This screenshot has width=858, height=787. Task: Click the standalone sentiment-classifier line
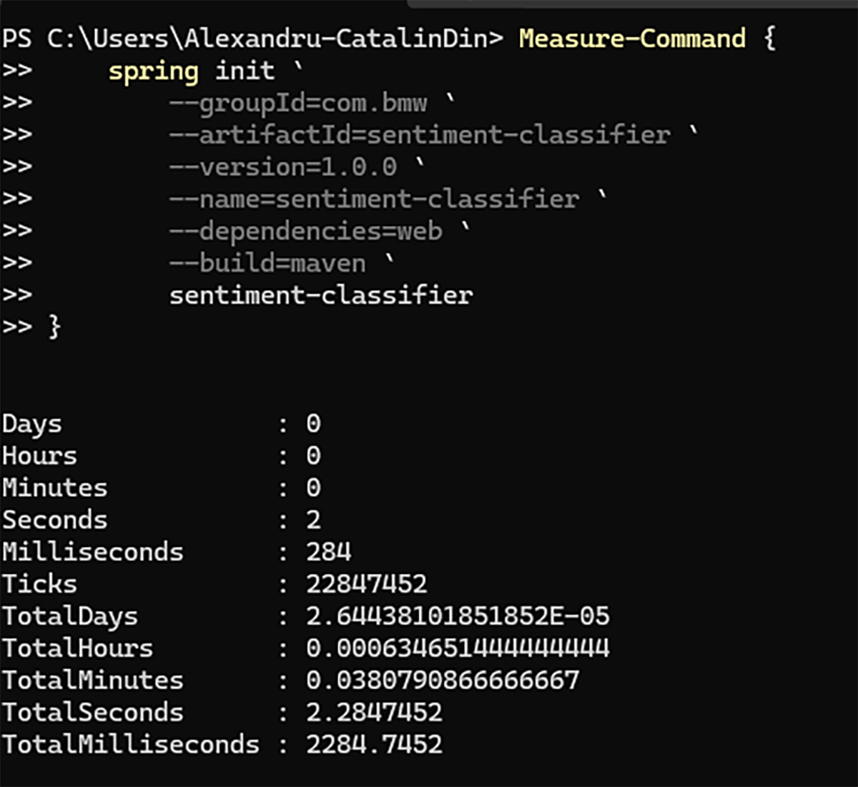coord(321,295)
